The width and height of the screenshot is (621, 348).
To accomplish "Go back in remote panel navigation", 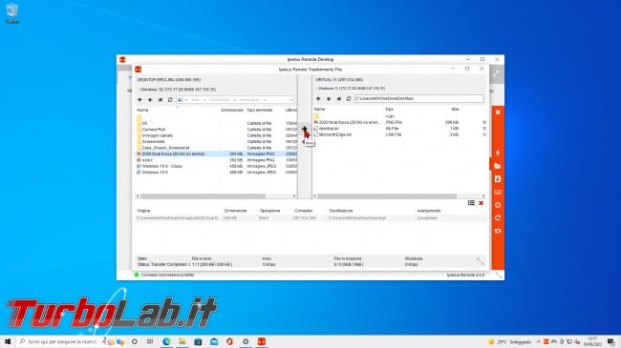I will tap(329, 99).
